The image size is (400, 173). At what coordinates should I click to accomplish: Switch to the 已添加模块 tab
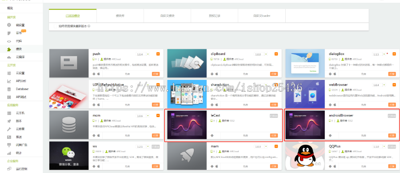(73, 16)
